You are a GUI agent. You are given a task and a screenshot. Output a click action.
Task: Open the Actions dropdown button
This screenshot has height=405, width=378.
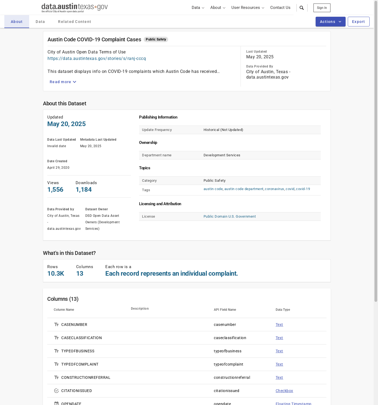(330, 22)
